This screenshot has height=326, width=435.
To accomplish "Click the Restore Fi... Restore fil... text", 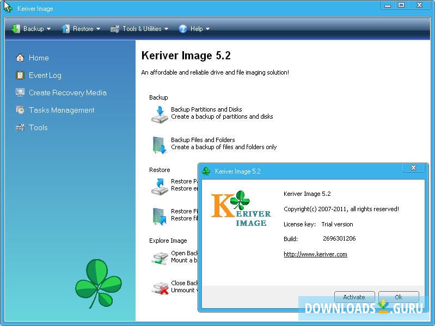I will pos(184,215).
